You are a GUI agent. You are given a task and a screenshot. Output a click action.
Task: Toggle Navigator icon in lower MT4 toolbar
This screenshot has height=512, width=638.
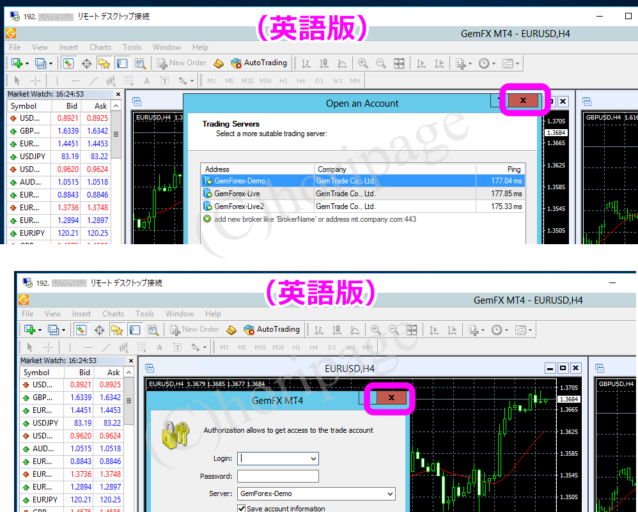117,330
